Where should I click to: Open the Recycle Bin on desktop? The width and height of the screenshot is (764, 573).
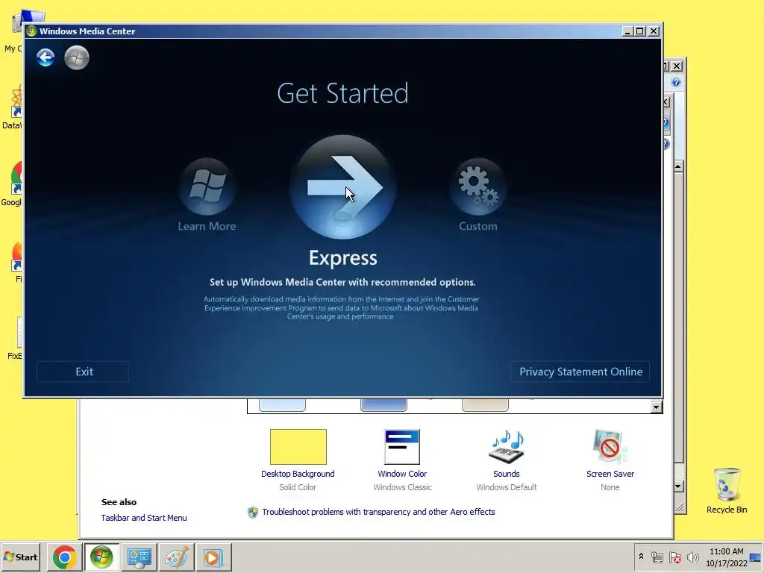coord(727,491)
